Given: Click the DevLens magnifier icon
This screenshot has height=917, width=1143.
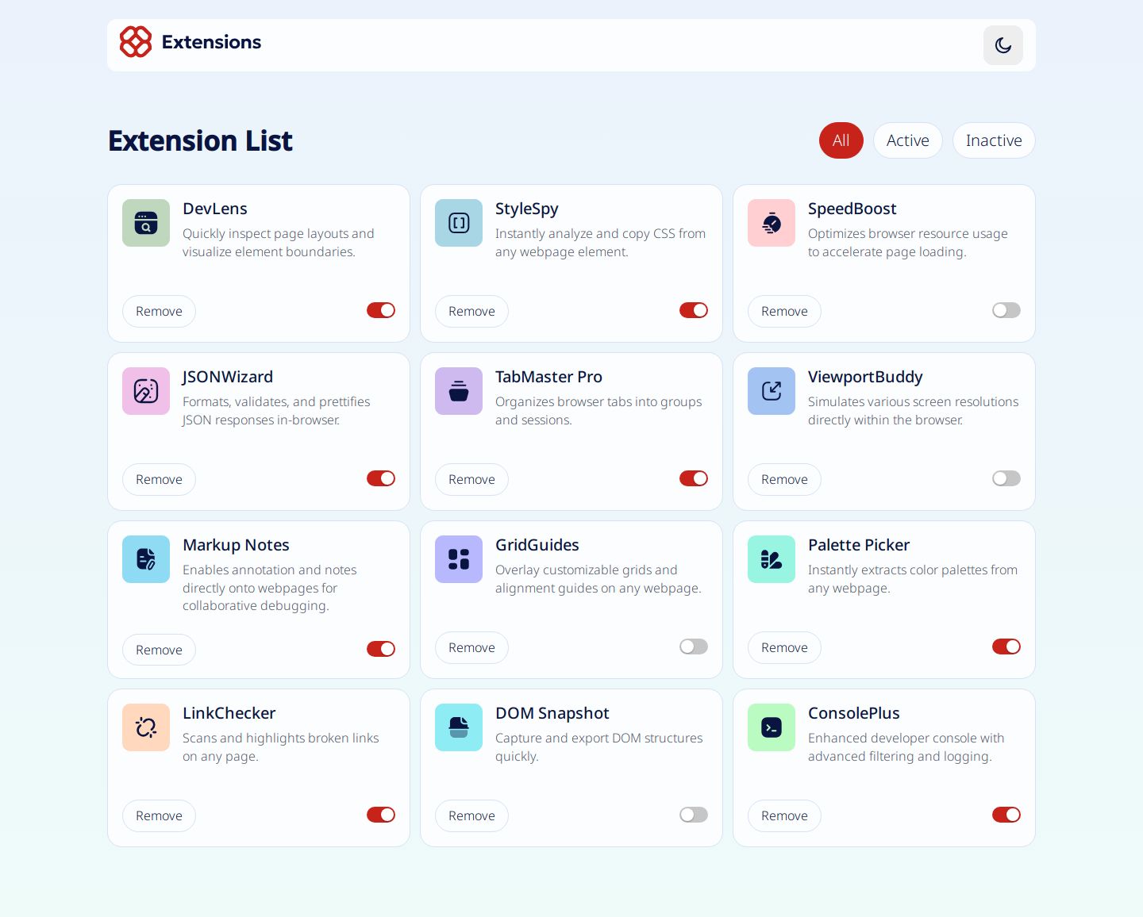Looking at the screenshot, I should pyautogui.click(x=145, y=223).
